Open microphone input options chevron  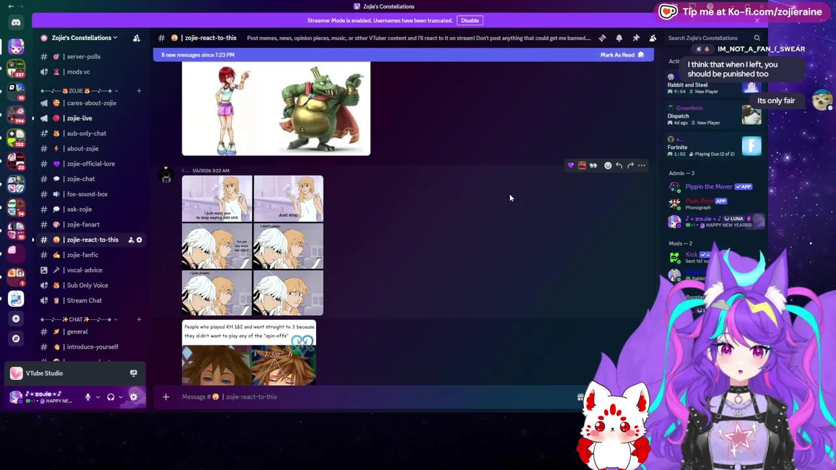98,397
